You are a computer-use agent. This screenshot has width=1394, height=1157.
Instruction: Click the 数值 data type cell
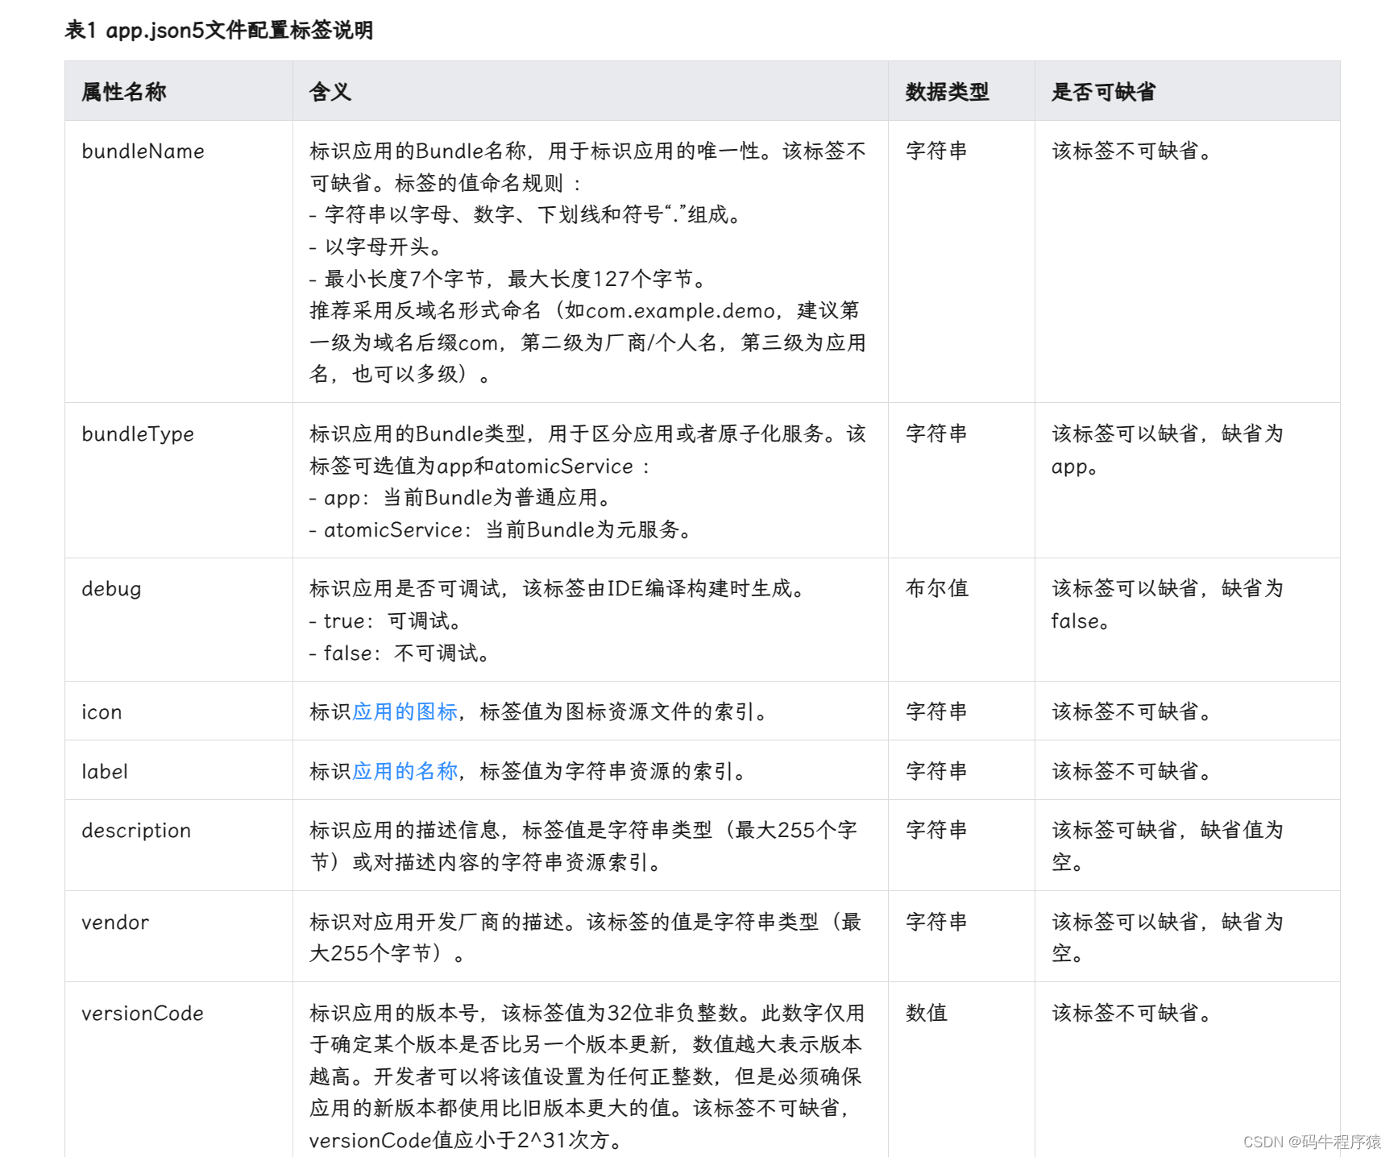926,1014
